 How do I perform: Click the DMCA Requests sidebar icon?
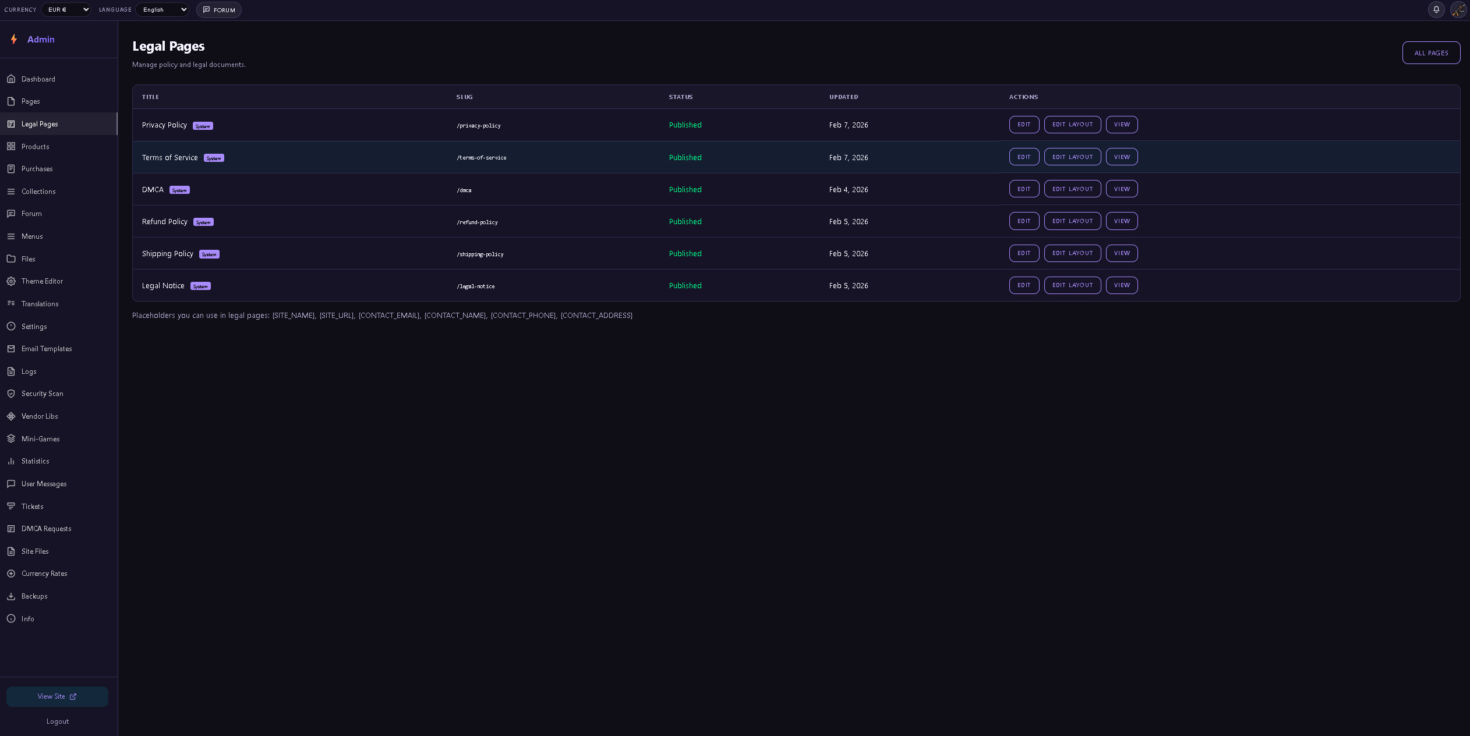tap(12, 528)
